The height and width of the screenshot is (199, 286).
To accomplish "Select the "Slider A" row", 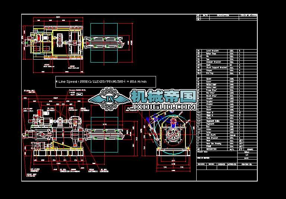I will [x=227, y=116].
